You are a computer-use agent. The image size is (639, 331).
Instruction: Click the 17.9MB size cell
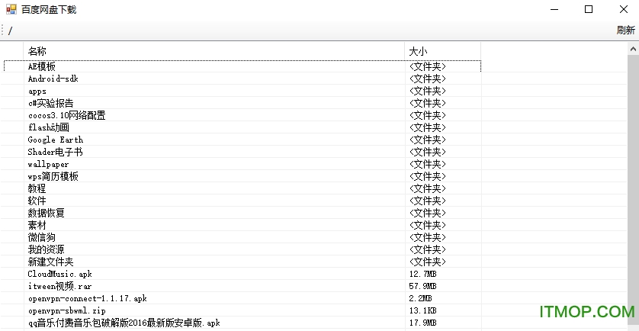[422, 323]
